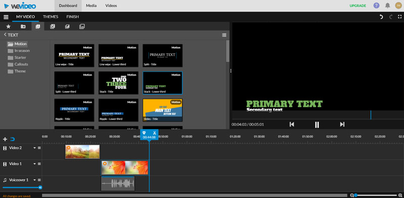Open the hamburger main menu
This screenshot has width=404, height=198.
tap(6, 17)
